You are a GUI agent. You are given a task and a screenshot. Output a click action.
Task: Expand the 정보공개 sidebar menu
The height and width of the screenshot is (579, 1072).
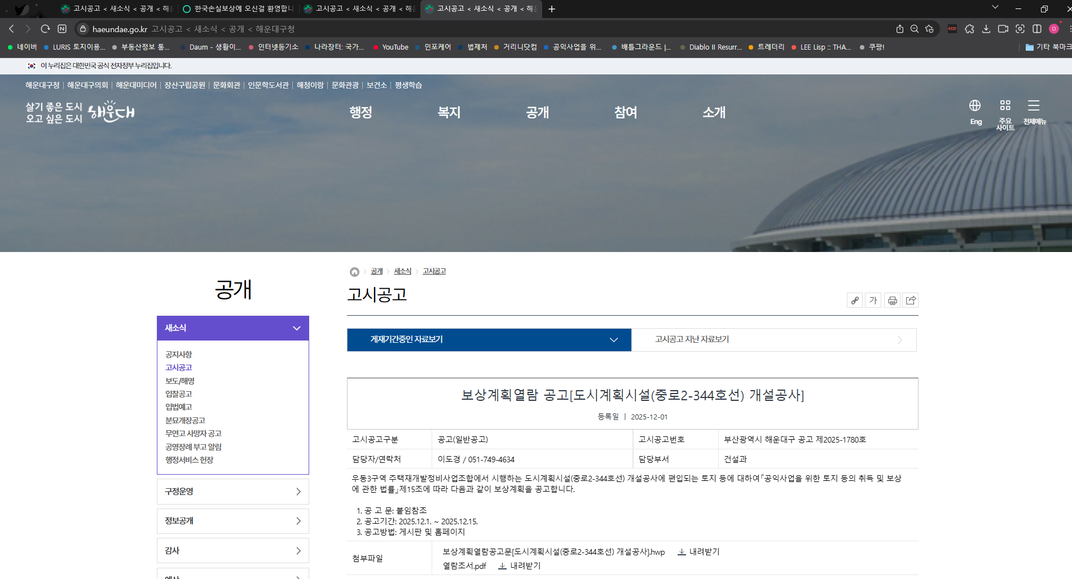[232, 521]
